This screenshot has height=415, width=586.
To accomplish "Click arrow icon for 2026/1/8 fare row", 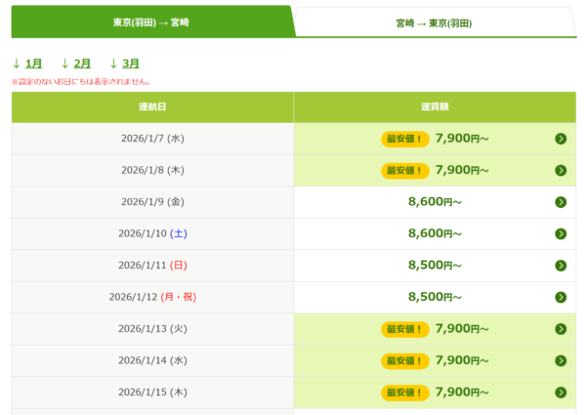I will coord(561,170).
